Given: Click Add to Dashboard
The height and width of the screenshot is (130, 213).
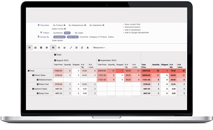Looking at the screenshot, I should pos(133,30).
